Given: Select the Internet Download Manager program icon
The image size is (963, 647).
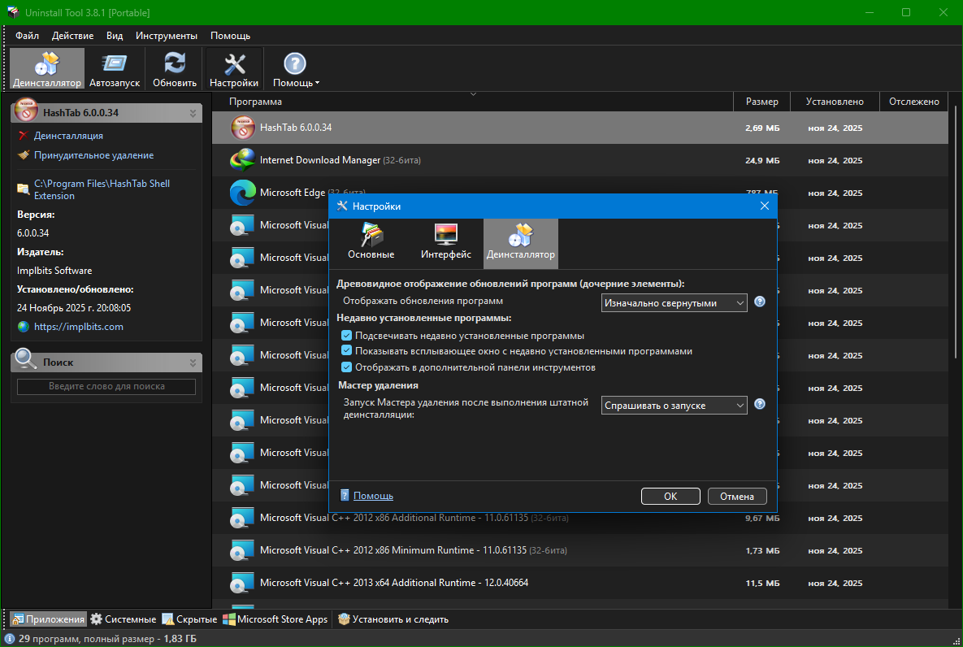Looking at the screenshot, I should click(242, 160).
